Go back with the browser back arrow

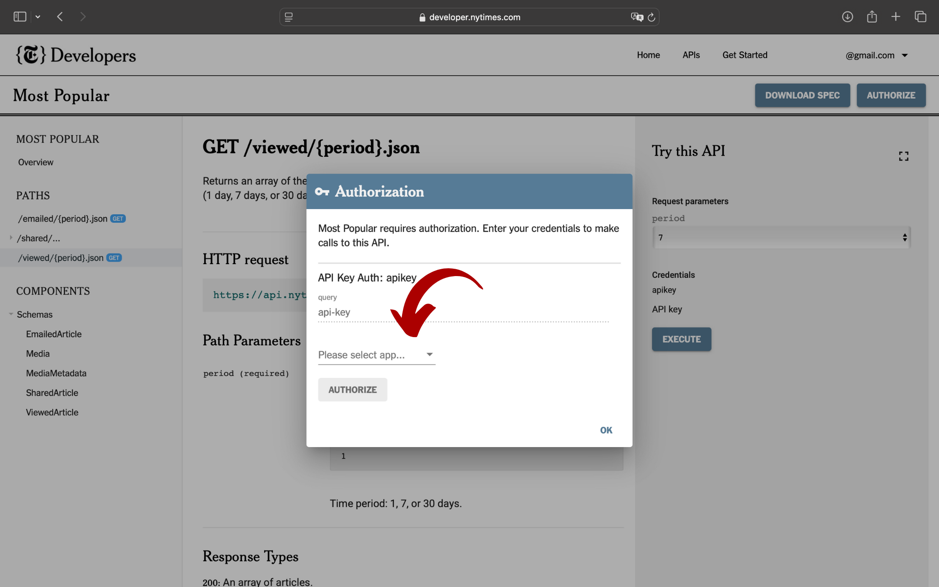(60, 17)
